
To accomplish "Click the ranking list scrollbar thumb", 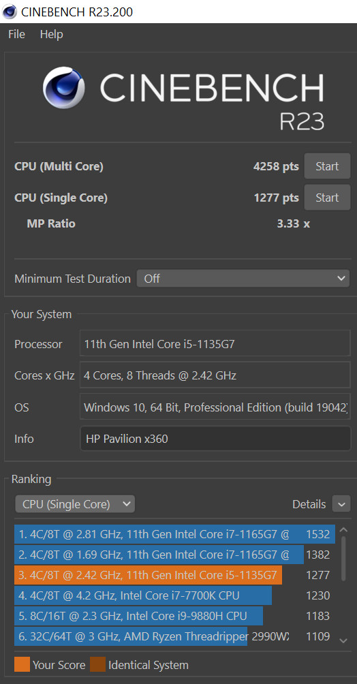I will coord(343,559).
